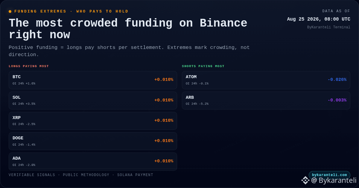Click BTC's +0.010% funding rate

click(x=164, y=80)
